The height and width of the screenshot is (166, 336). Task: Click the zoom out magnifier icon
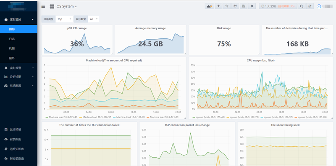[302, 6]
